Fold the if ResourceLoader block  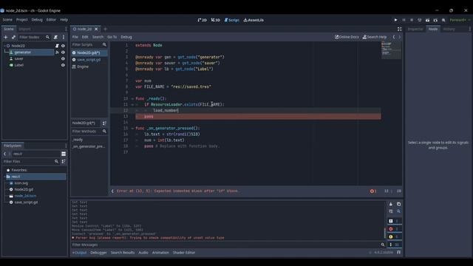click(132, 105)
